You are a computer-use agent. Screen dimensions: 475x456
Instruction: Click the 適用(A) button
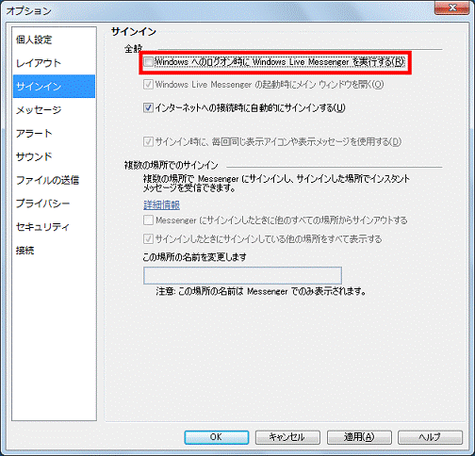tap(359, 437)
